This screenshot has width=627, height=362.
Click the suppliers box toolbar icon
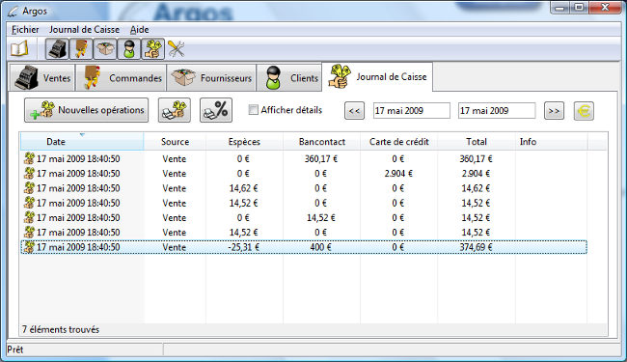click(105, 49)
